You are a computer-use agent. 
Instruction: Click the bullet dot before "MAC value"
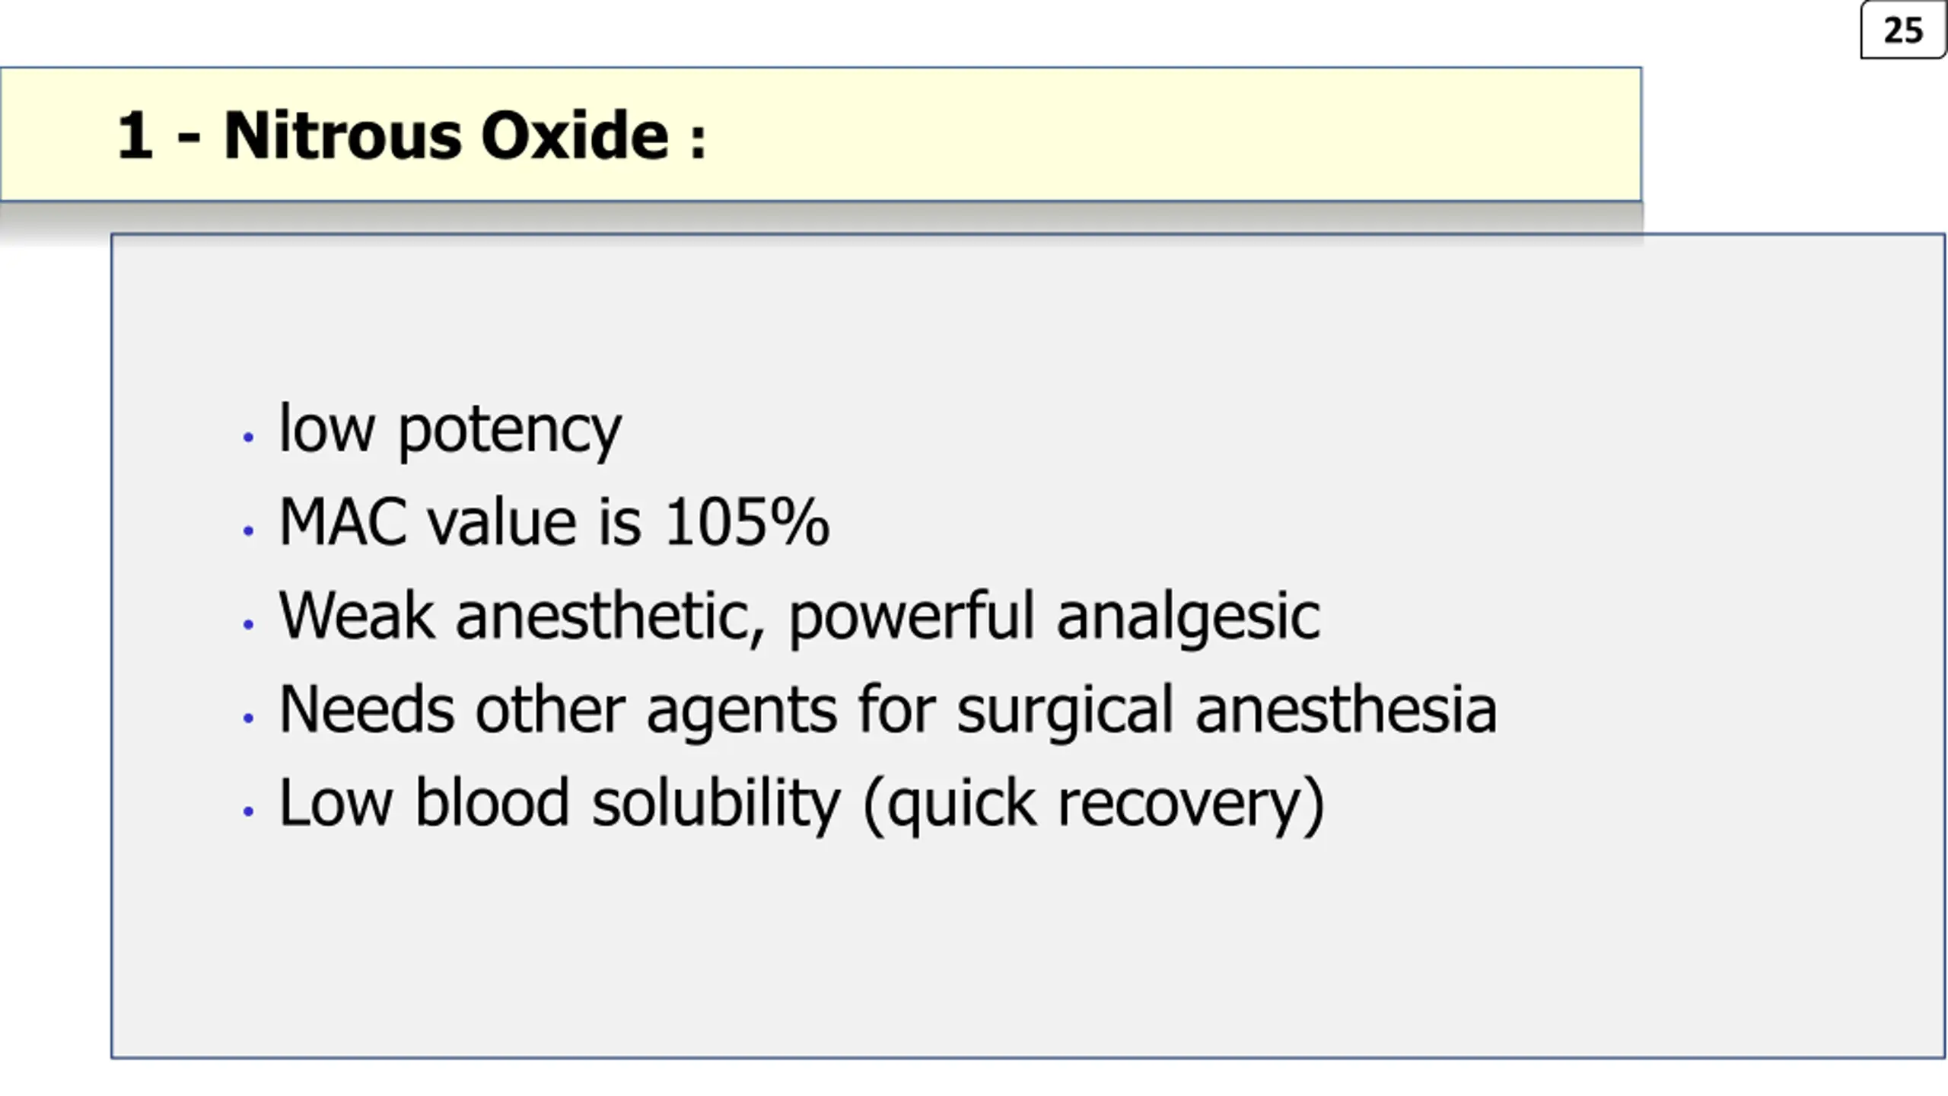(248, 530)
